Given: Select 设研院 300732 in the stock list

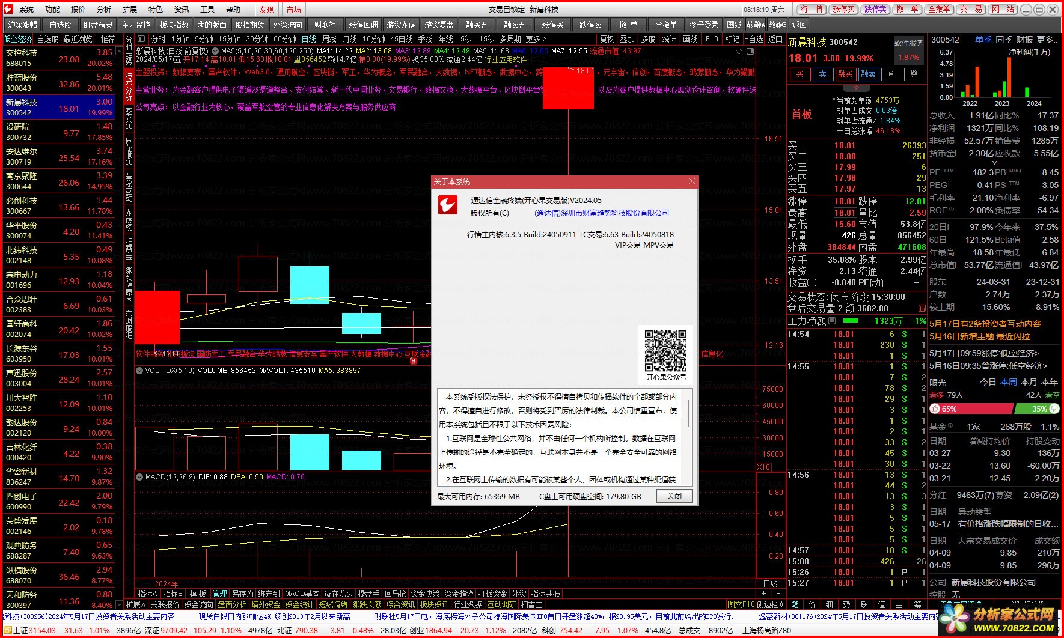Looking at the screenshot, I should coord(59,132).
